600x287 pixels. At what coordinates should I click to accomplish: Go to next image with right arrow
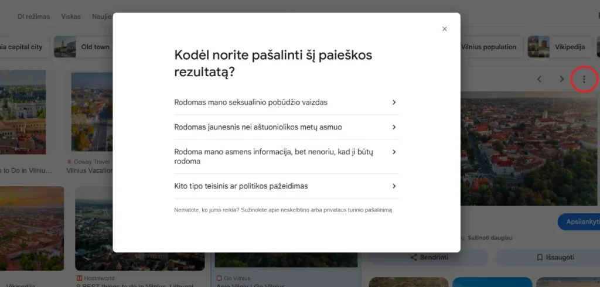click(x=561, y=79)
